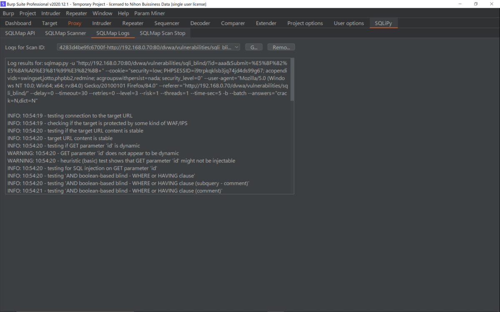Click 'target URL content is stable' log line
The image size is (500, 312).
[x=60, y=138]
